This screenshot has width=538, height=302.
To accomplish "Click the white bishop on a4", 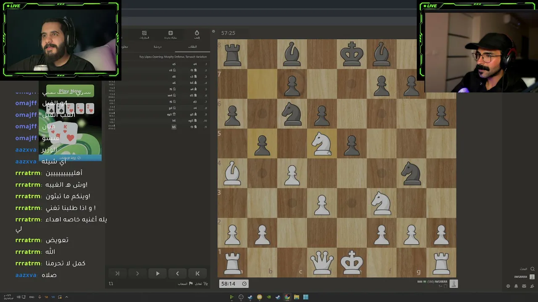I will (232, 173).
